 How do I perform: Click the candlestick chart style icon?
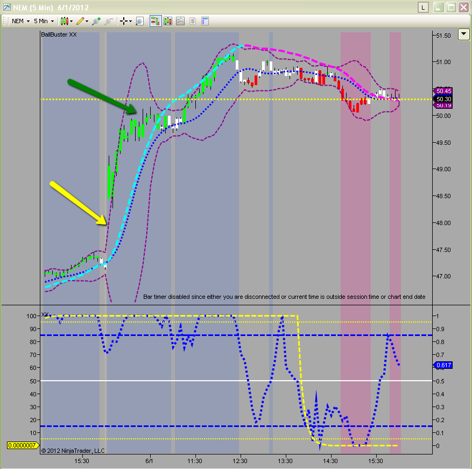[x=65, y=21]
